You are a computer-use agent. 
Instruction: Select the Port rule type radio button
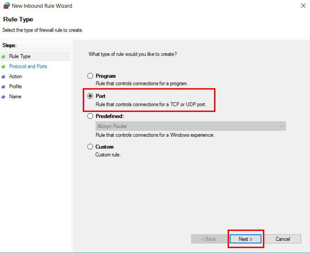90,96
